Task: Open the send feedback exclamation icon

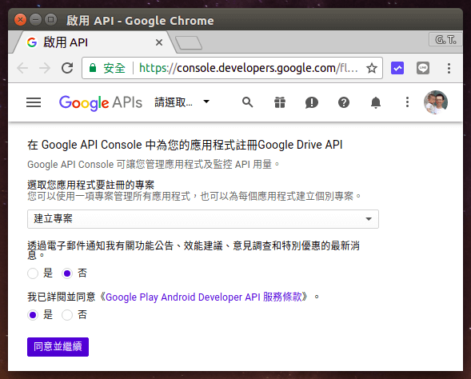Action: pyautogui.click(x=312, y=102)
